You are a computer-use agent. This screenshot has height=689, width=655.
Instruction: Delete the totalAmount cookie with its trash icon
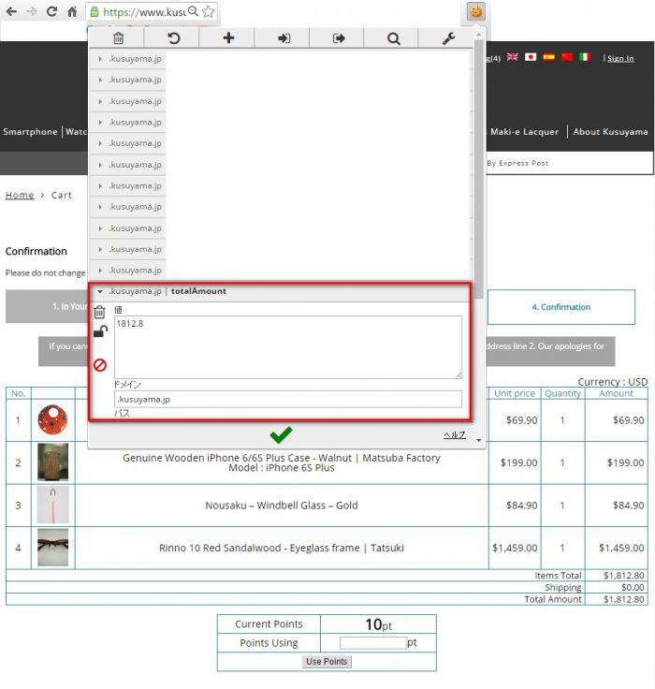click(x=99, y=313)
